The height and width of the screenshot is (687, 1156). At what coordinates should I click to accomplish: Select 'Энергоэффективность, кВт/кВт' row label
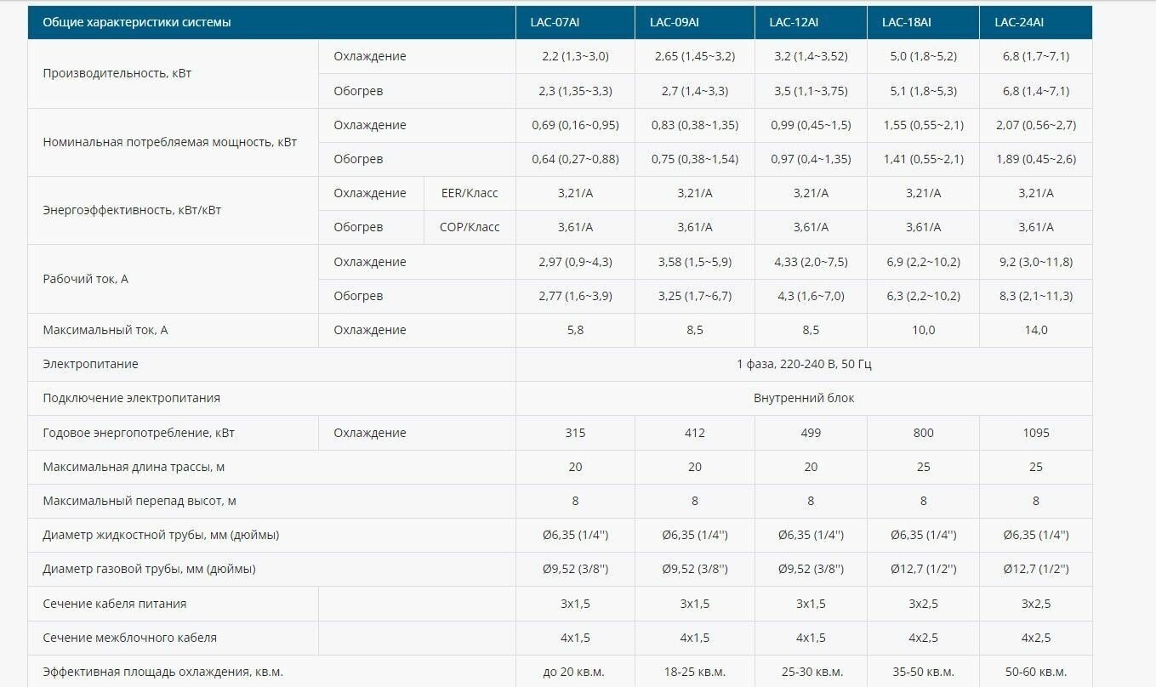point(132,210)
